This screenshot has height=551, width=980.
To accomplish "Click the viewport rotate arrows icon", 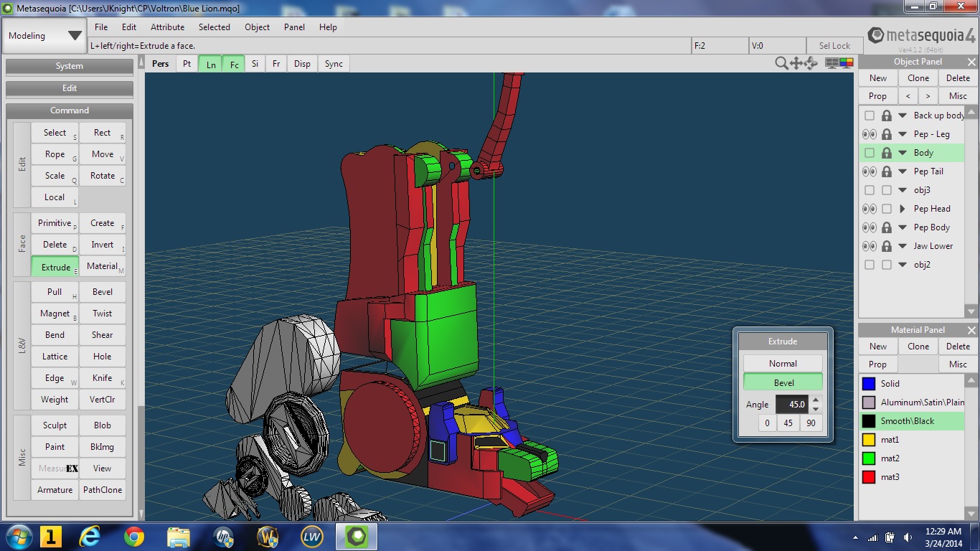I will click(x=811, y=63).
